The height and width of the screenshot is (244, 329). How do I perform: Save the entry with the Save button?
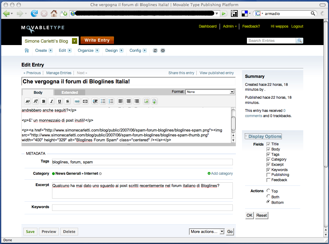point(30,232)
